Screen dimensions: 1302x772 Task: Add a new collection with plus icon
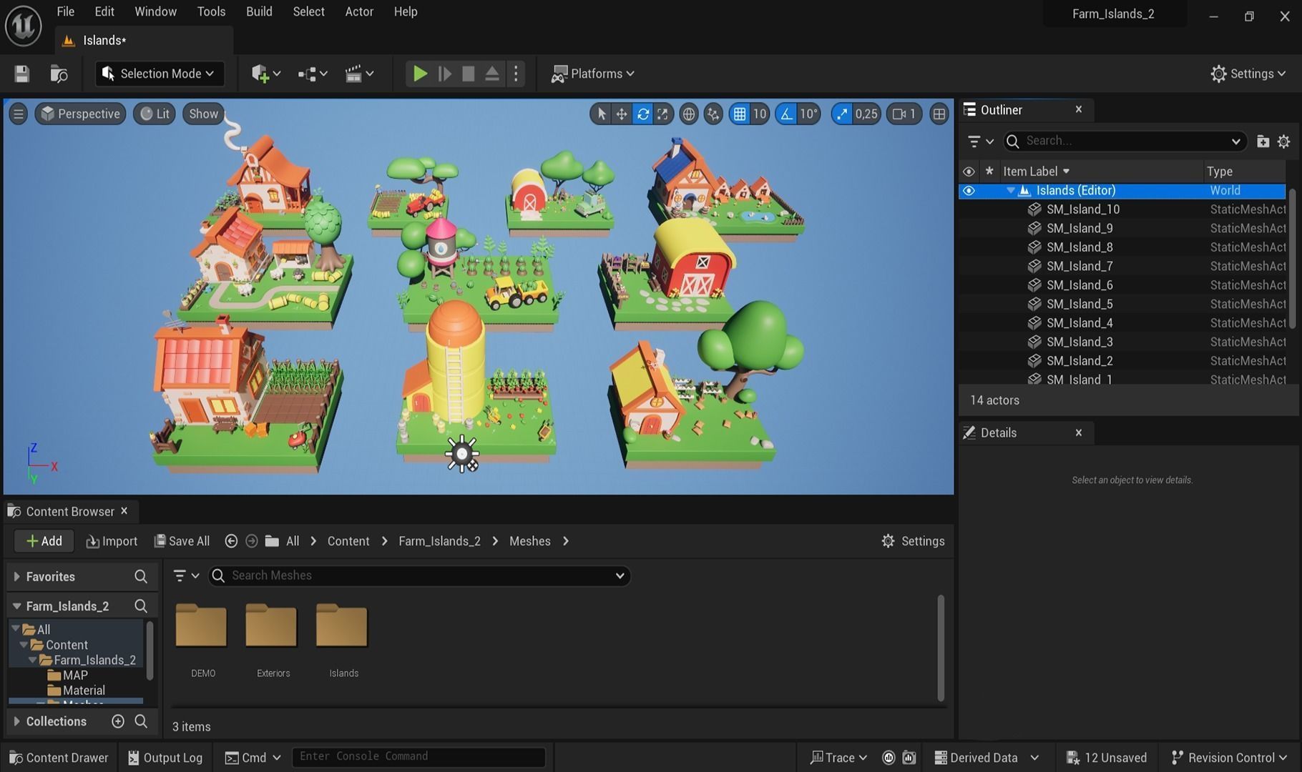click(x=118, y=722)
